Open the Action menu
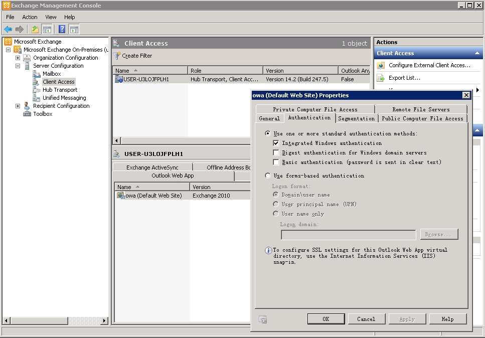485x338 pixels. coord(30,17)
